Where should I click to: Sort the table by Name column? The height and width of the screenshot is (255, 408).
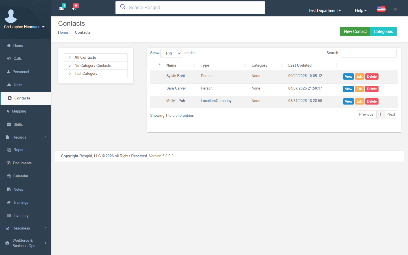coord(180,65)
